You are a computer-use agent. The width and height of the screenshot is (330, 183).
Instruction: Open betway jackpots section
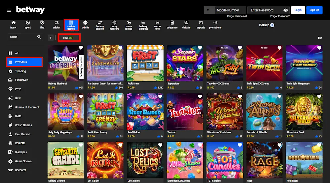coord(143,25)
